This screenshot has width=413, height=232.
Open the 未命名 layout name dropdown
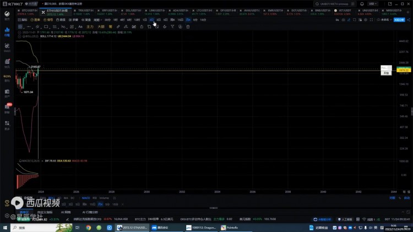point(384,20)
